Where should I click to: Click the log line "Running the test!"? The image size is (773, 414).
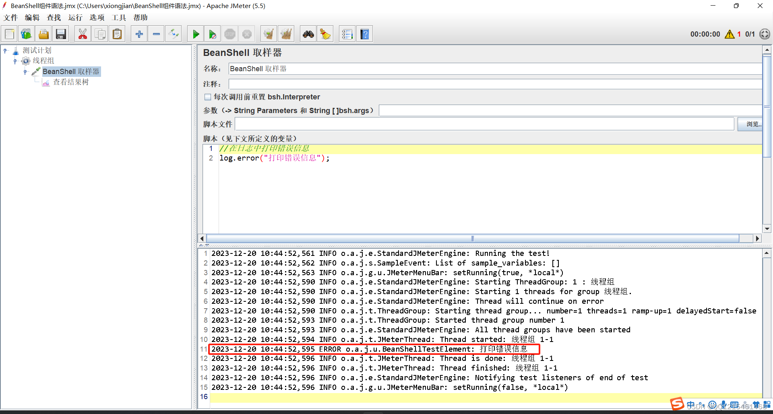point(380,253)
